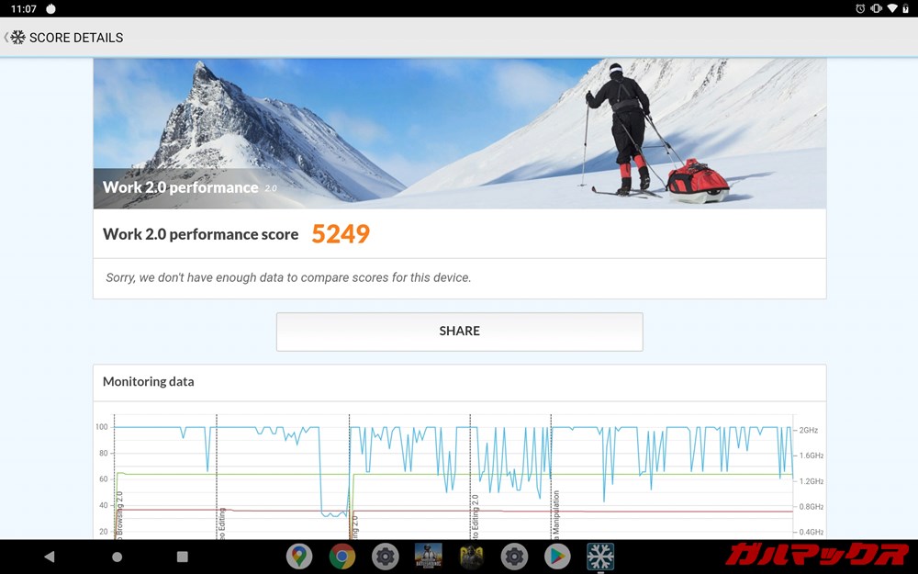The image size is (918, 574).
Task: Select the SCORE DETAILS header
Action: [74, 38]
